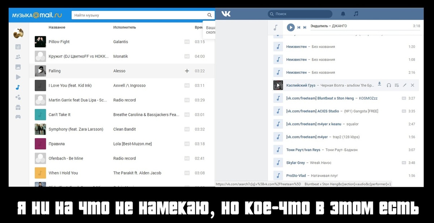Image resolution: width=434 pixels, height=223 pixels.
Task: Play the track Falling via its cover button
Action: 40,71
